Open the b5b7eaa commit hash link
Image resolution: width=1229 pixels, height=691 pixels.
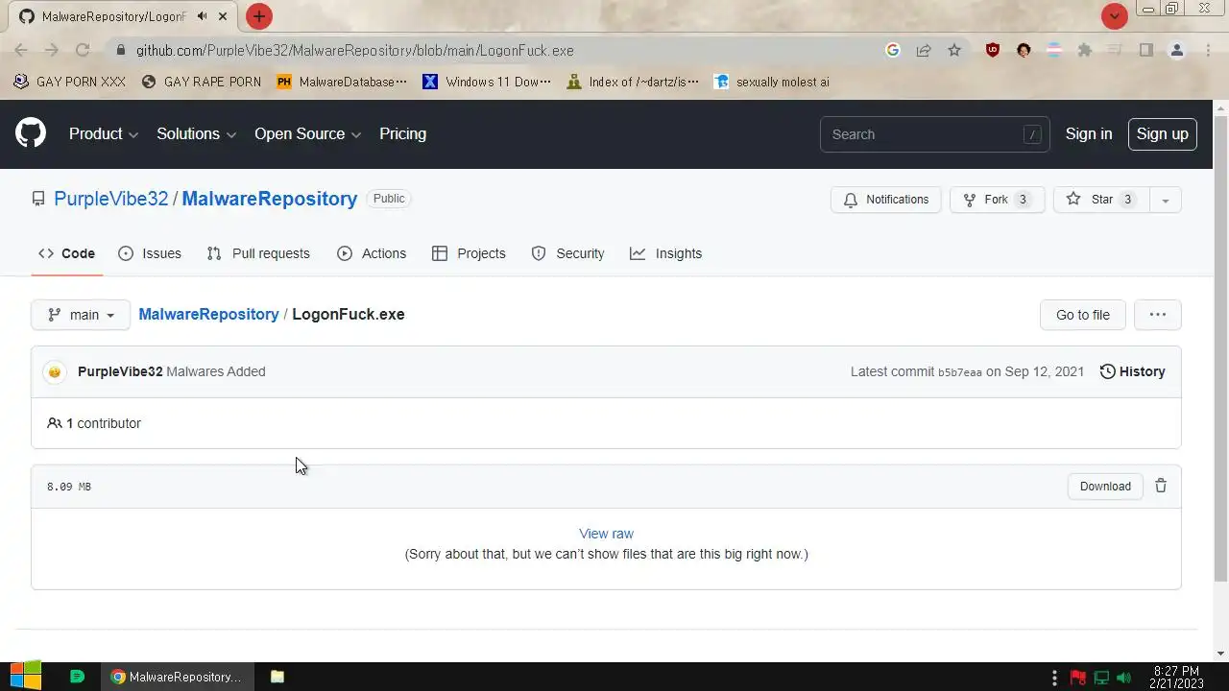[960, 372]
